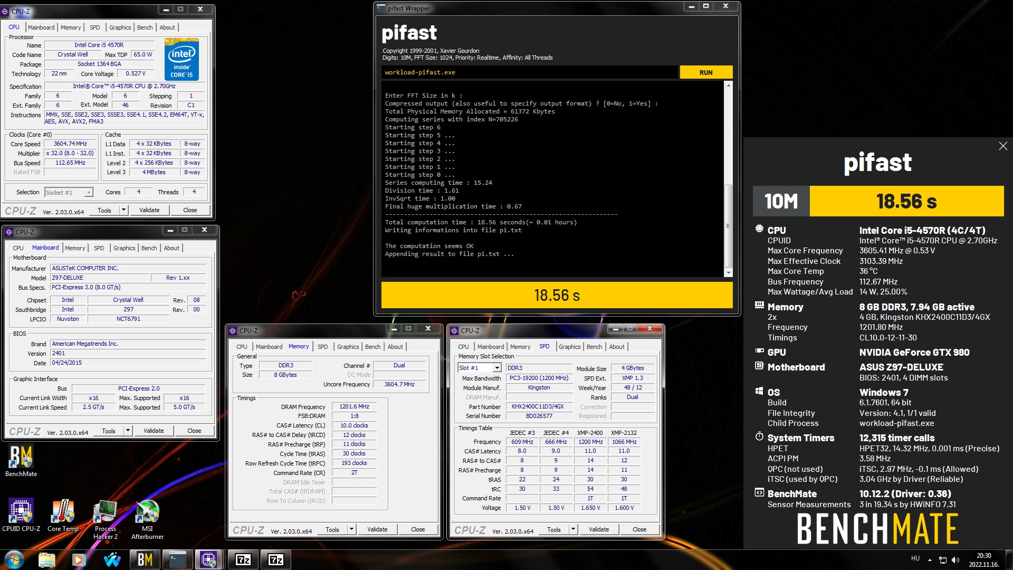Click Close button in CPU-Z Memory window
The width and height of the screenshot is (1013, 570).
coord(418,529)
